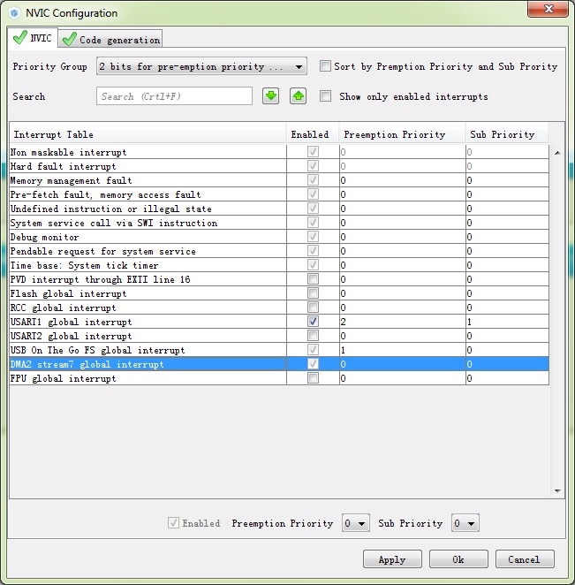Select the Flash global interrupt row
The image size is (575, 585).
(279, 293)
